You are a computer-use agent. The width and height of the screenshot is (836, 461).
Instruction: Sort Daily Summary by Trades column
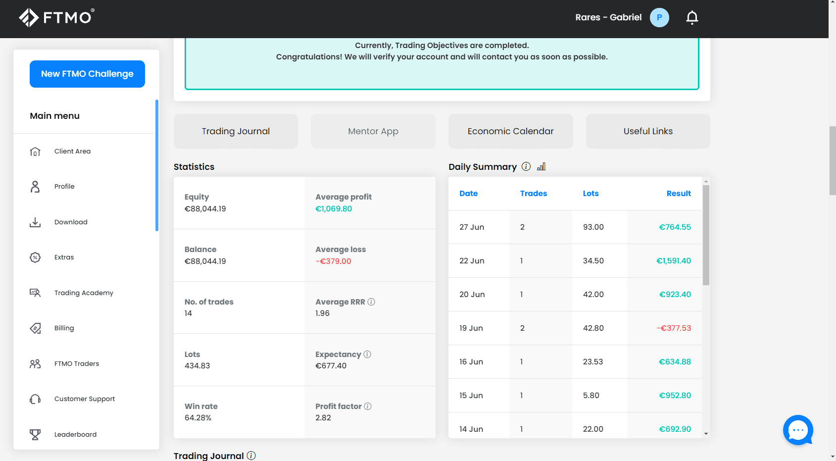click(534, 194)
